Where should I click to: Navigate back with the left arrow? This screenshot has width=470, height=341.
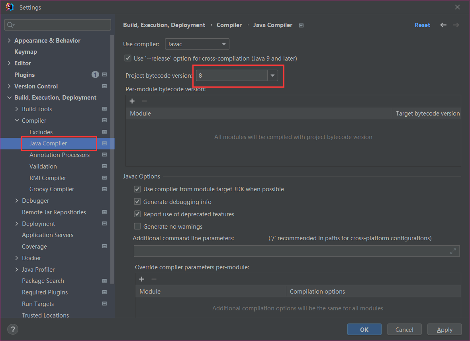point(443,25)
